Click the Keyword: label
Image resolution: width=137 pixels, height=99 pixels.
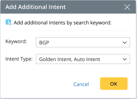pos(16,41)
